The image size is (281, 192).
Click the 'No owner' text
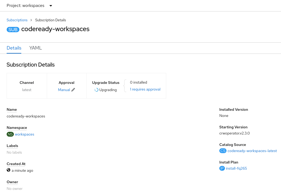15,189
